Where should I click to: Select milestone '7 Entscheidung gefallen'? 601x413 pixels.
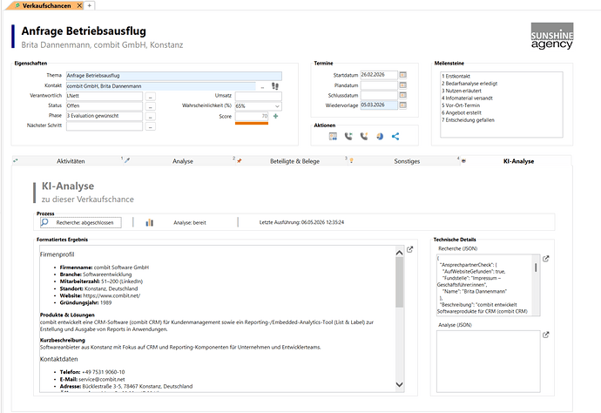(x=468, y=120)
